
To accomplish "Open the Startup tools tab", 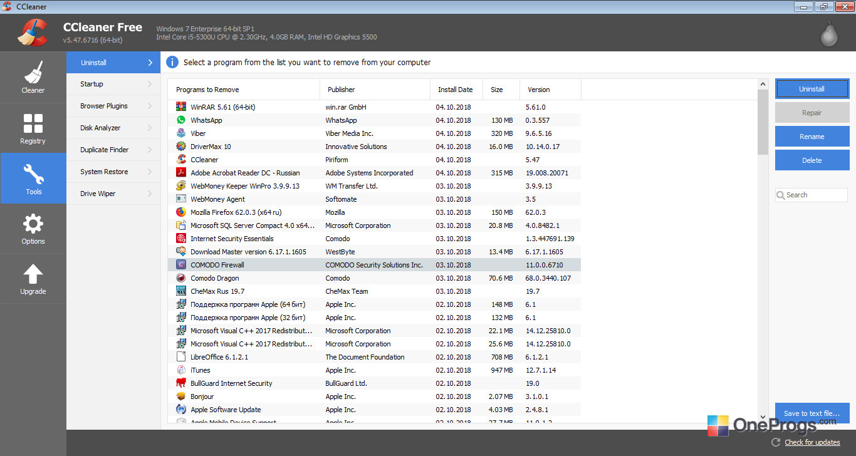I will 113,84.
